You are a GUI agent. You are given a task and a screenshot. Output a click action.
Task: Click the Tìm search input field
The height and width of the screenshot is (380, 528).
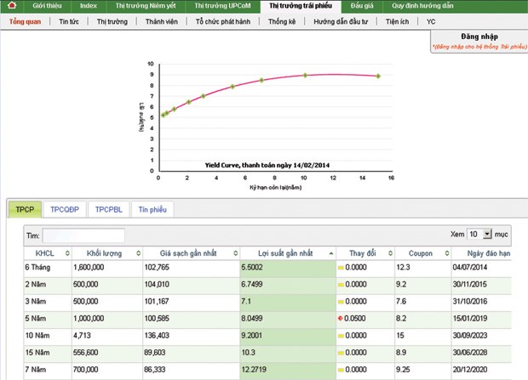[83, 235]
